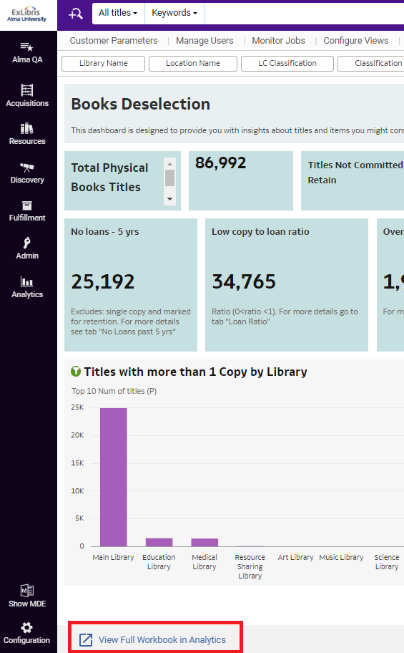Click the green filter icon beside chart title
The width and height of the screenshot is (404, 653).
tap(76, 371)
